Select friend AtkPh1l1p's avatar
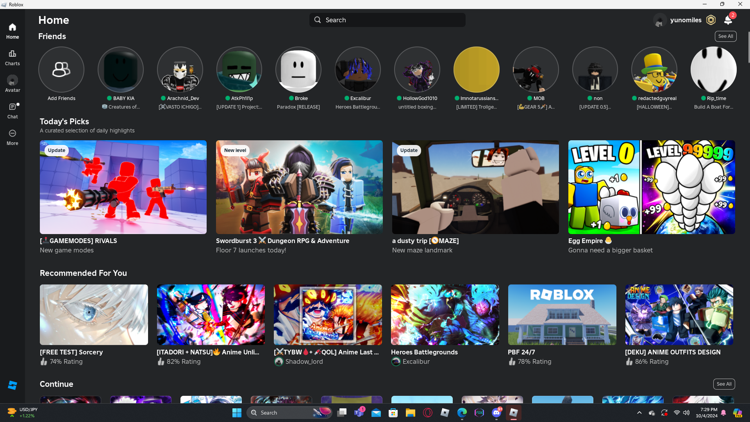 239,70
